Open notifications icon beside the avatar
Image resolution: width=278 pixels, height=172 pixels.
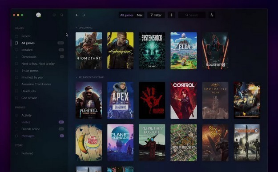(x=54, y=15)
